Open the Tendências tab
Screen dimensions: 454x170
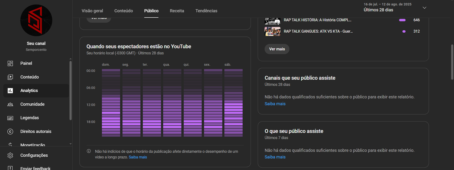point(206,11)
